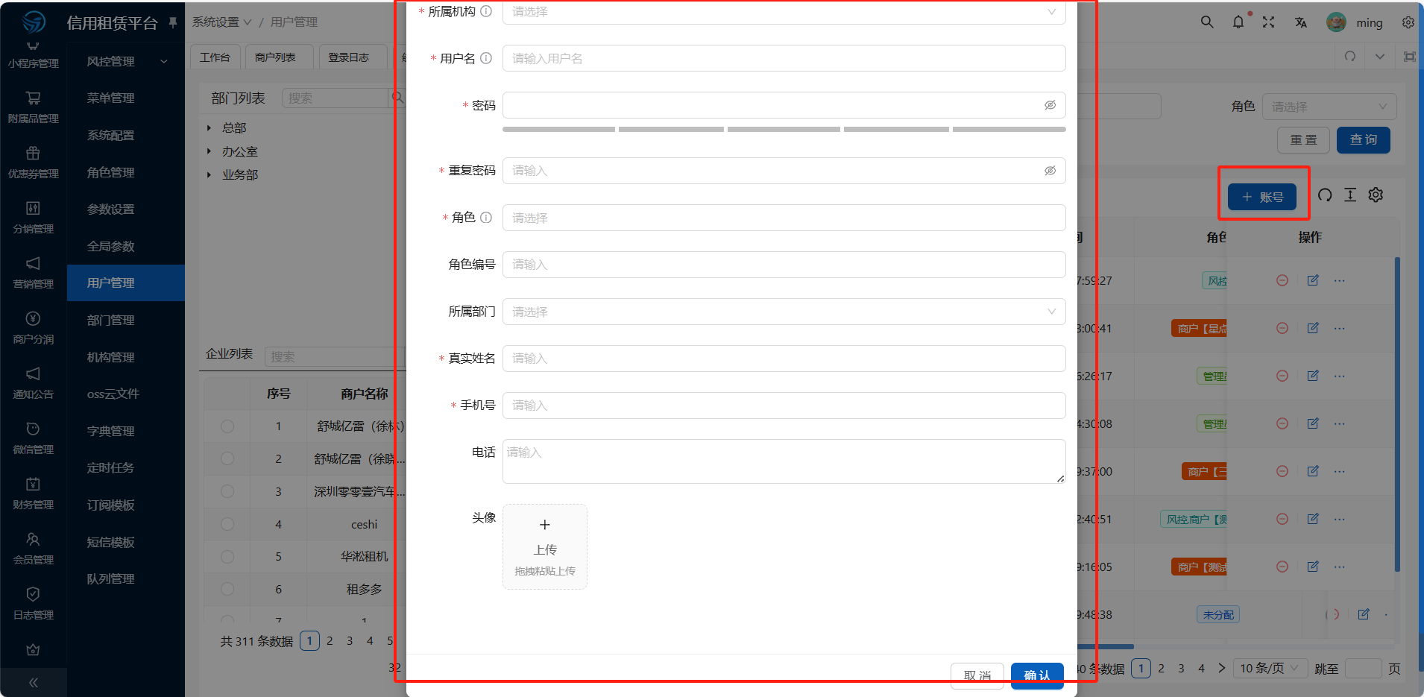The image size is (1424, 697).
Task: Click the search magnifier icon in header
Action: tap(1207, 22)
